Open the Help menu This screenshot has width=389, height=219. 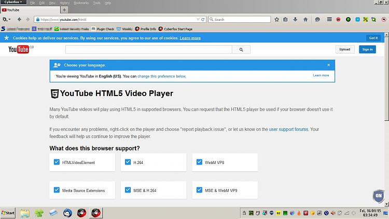pyautogui.click(x=108, y=3)
